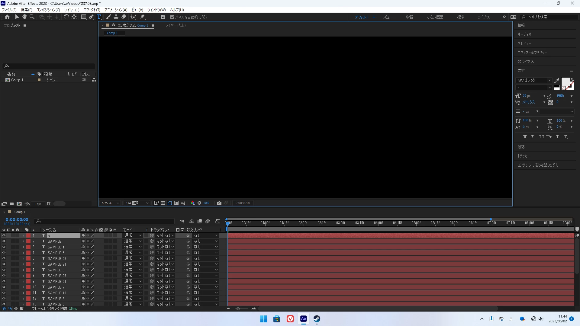Expand the SAMPLE 5 layer properties
580x326 pixels.
23,253
